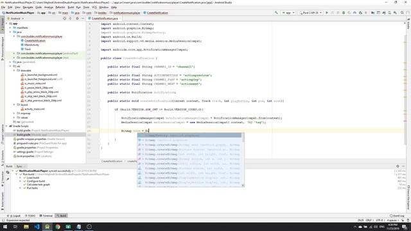Open the app run configuration dropdown

[288, 13]
